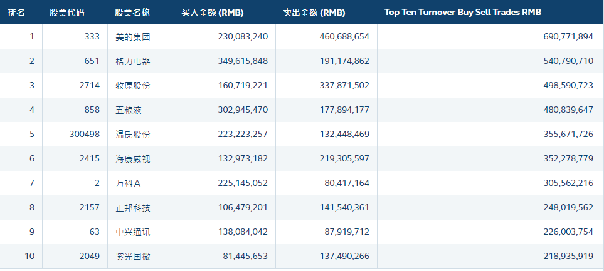This screenshot has height=271, width=604.
Task: Click the 中兴通讯 stock name
Action: click(133, 232)
